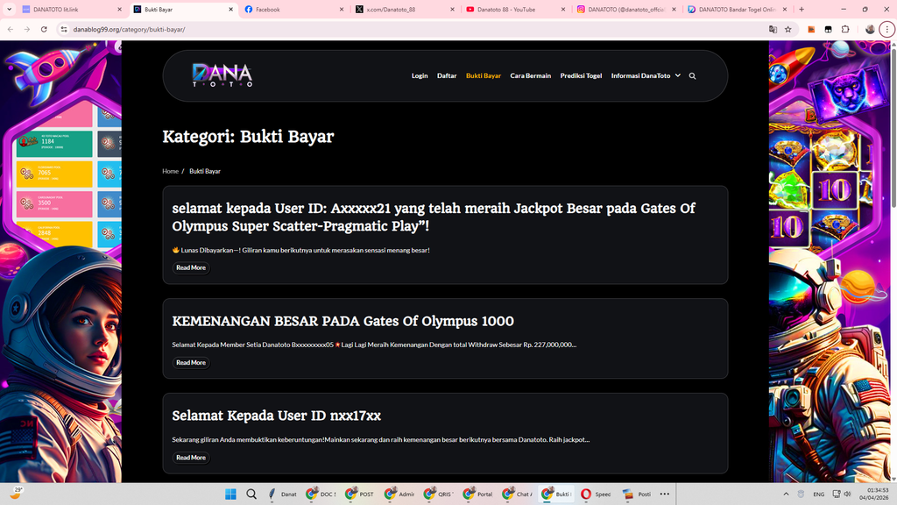Image resolution: width=897 pixels, height=505 pixels.
Task: Expand the Informasi DanaToto submenu
Action: pyautogui.click(x=678, y=75)
